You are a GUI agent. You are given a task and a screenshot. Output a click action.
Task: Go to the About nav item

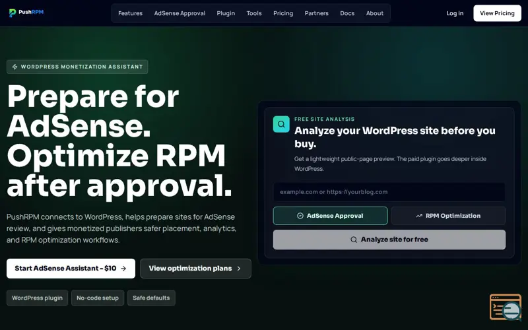point(375,13)
